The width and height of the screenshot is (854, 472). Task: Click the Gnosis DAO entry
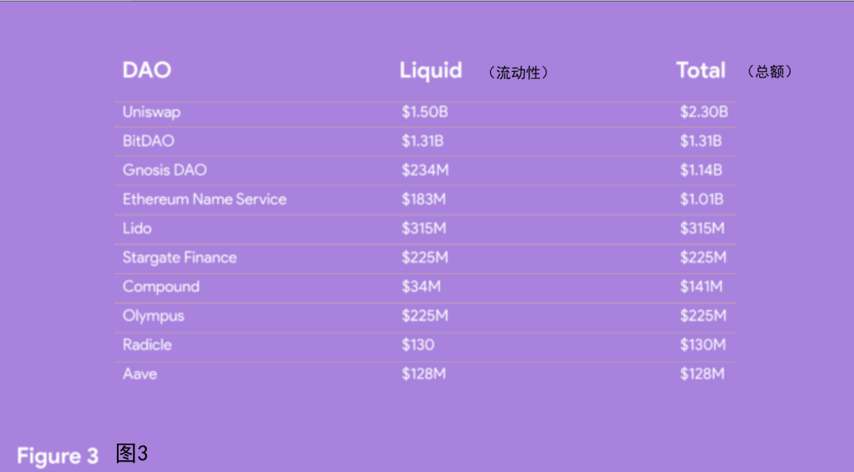tap(164, 170)
